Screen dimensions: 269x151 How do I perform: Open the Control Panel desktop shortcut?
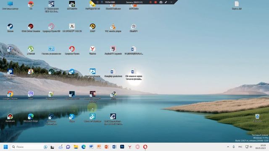tap(51, 50)
